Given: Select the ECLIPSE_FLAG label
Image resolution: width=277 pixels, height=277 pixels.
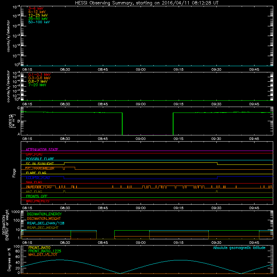Looking at the screenshot, I should (38, 178).
